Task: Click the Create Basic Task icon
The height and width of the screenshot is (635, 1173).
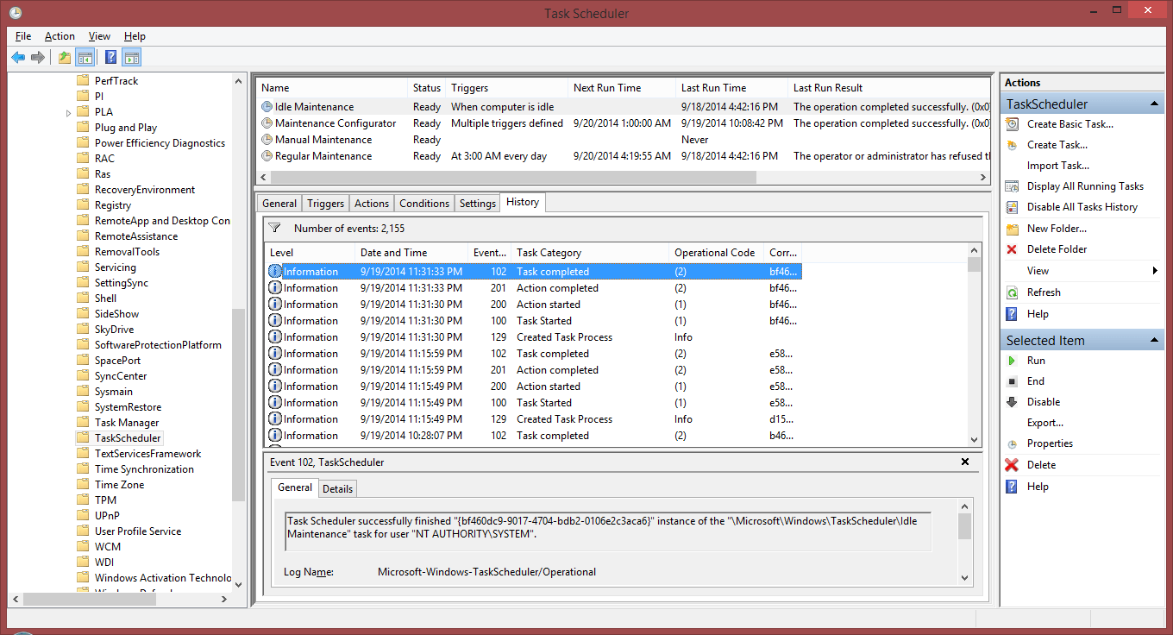Action: [x=1012, y=124]
